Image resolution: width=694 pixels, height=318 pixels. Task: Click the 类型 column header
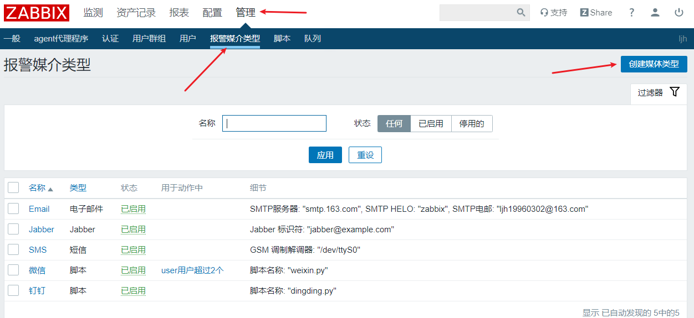(78, 188)
